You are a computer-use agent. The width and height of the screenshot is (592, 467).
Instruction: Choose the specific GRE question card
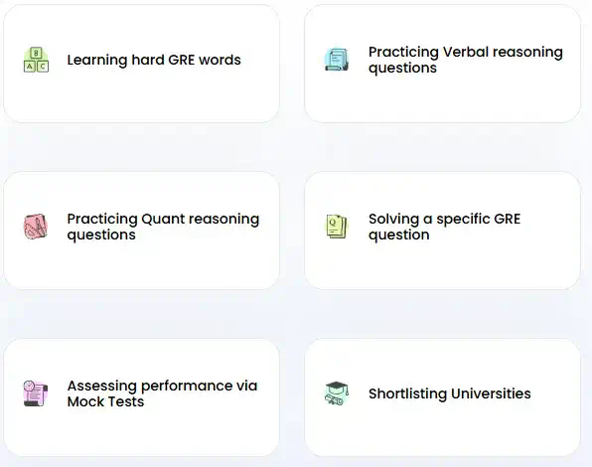click(442, 231)
